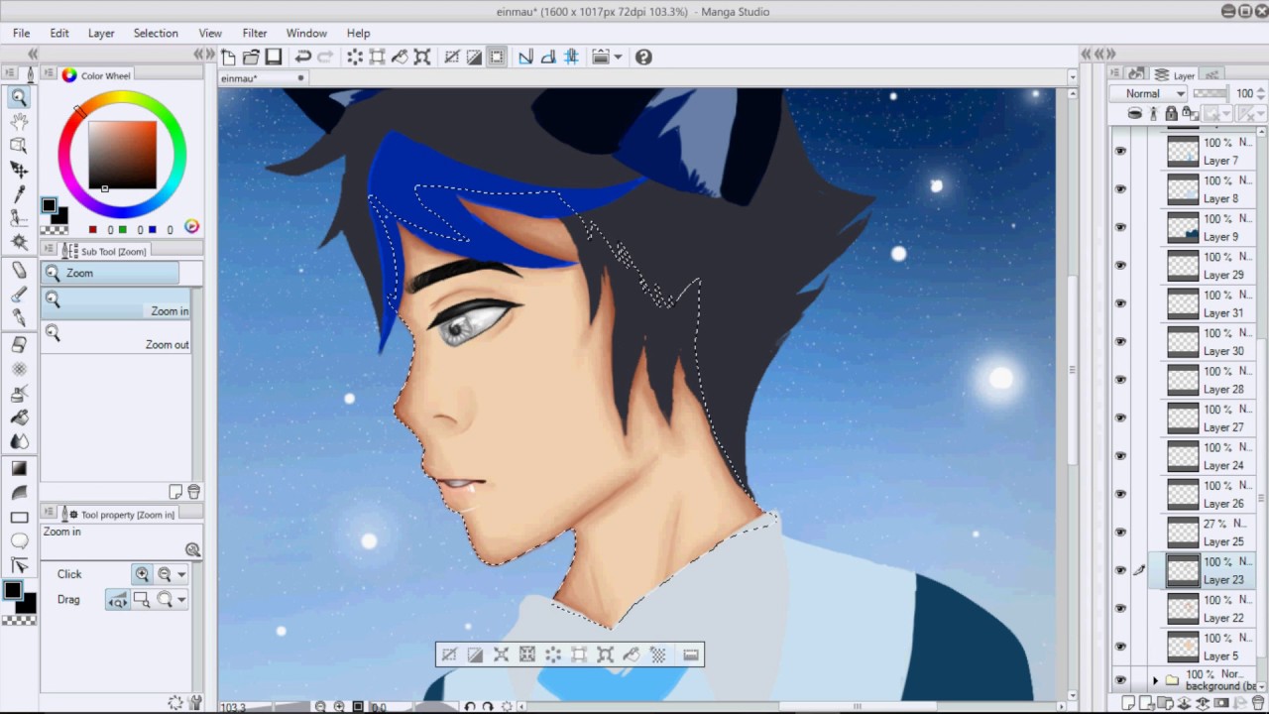Click Deselect on the selection launcher bar
The width and height of the screenshot is (1269, 714).
tap(449, 654)
